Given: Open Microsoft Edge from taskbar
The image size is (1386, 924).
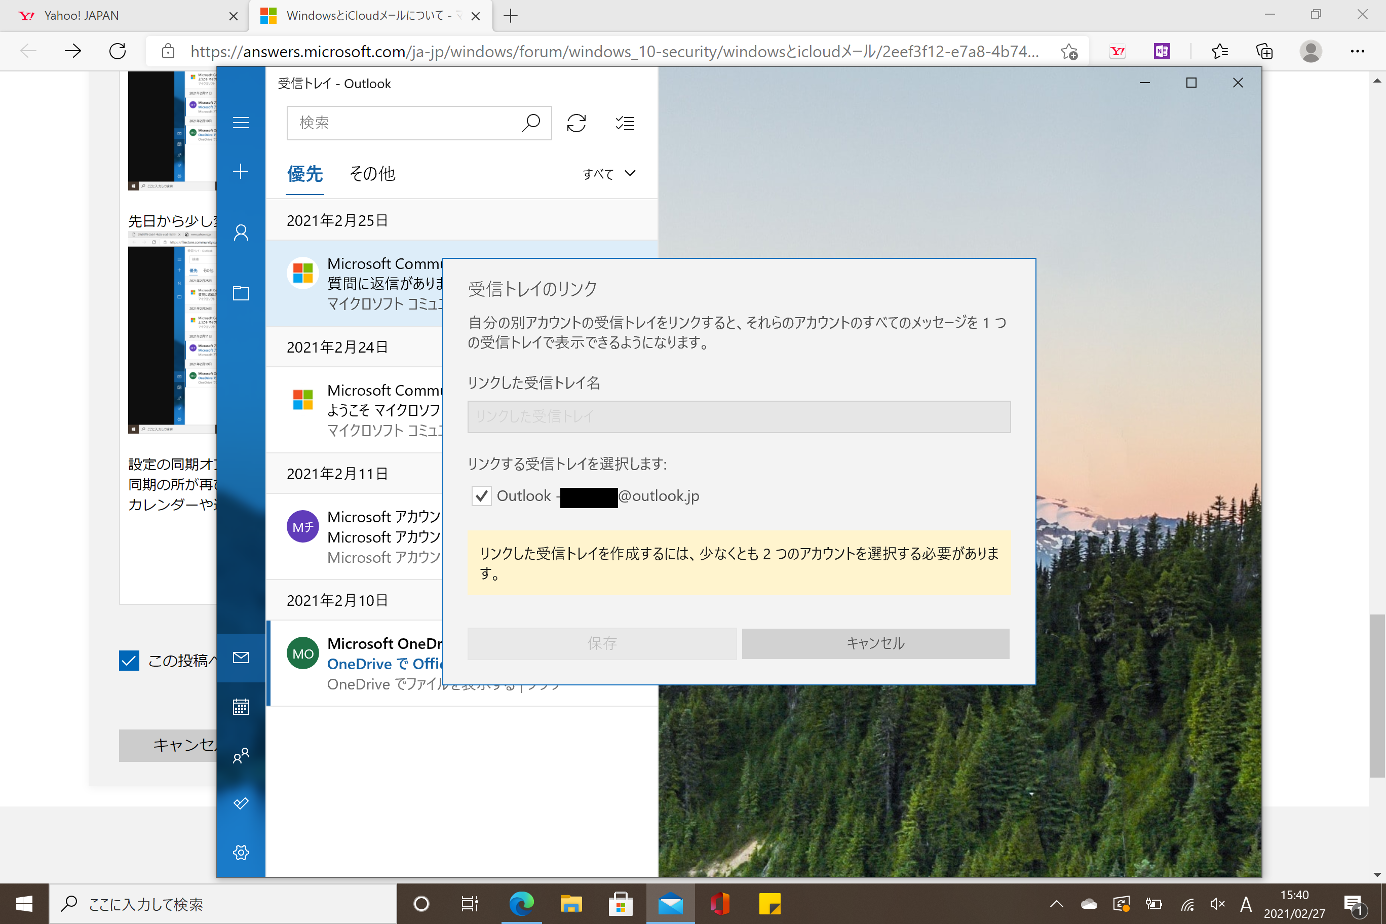Looking at the screenshot, I should click(521, 903).
